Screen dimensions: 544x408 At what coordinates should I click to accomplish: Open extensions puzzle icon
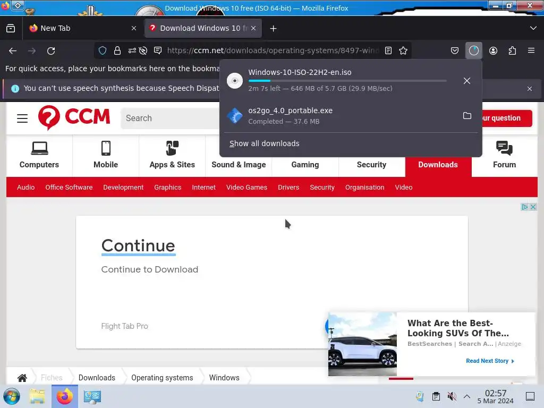pos(512,50)
